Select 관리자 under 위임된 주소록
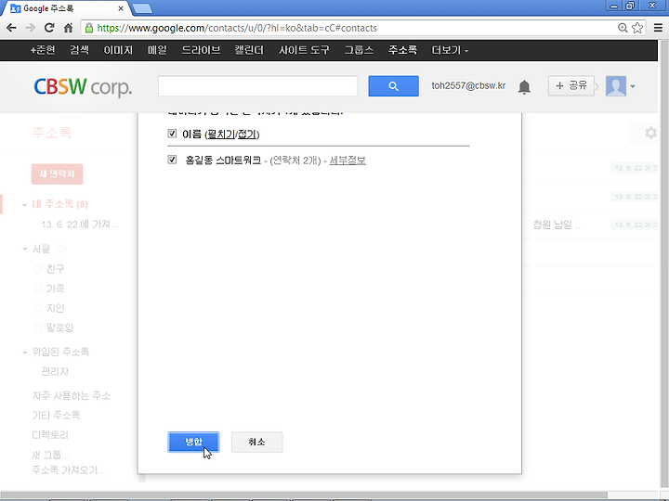The image size is (669, 501). [55, 371]
